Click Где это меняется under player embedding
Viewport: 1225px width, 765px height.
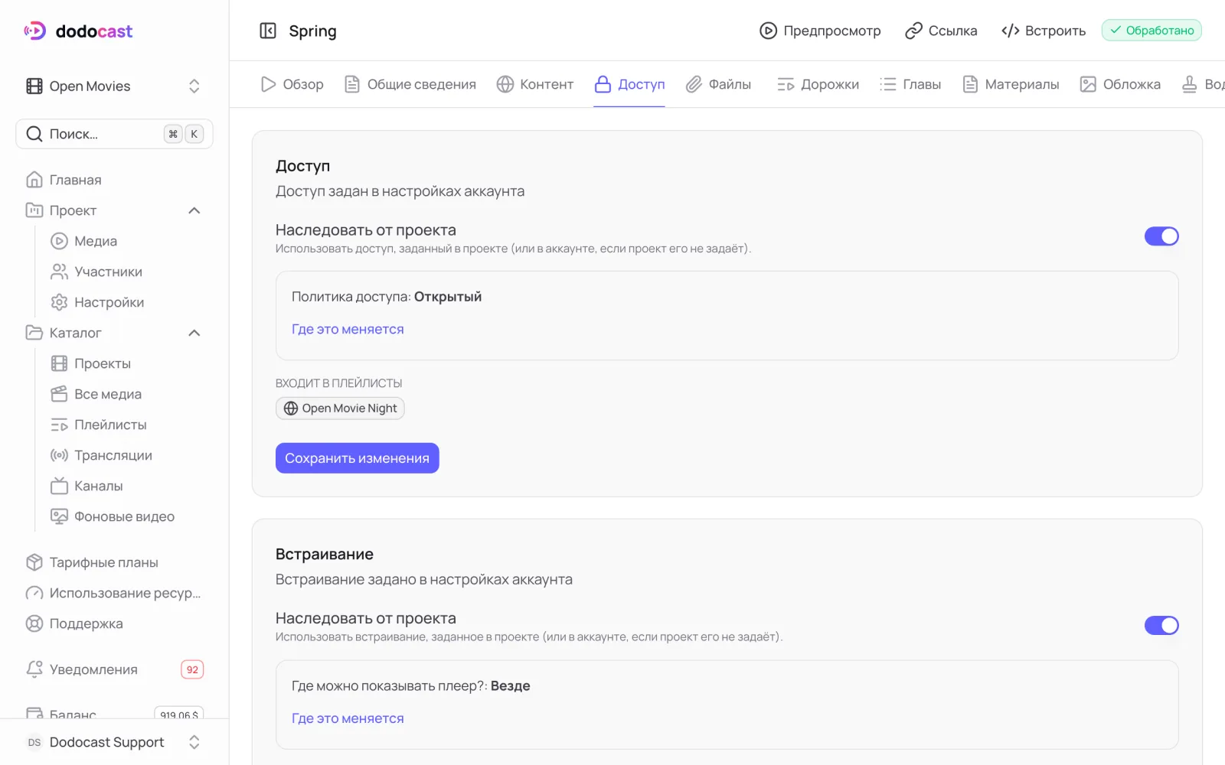click(x=348, y=718)
